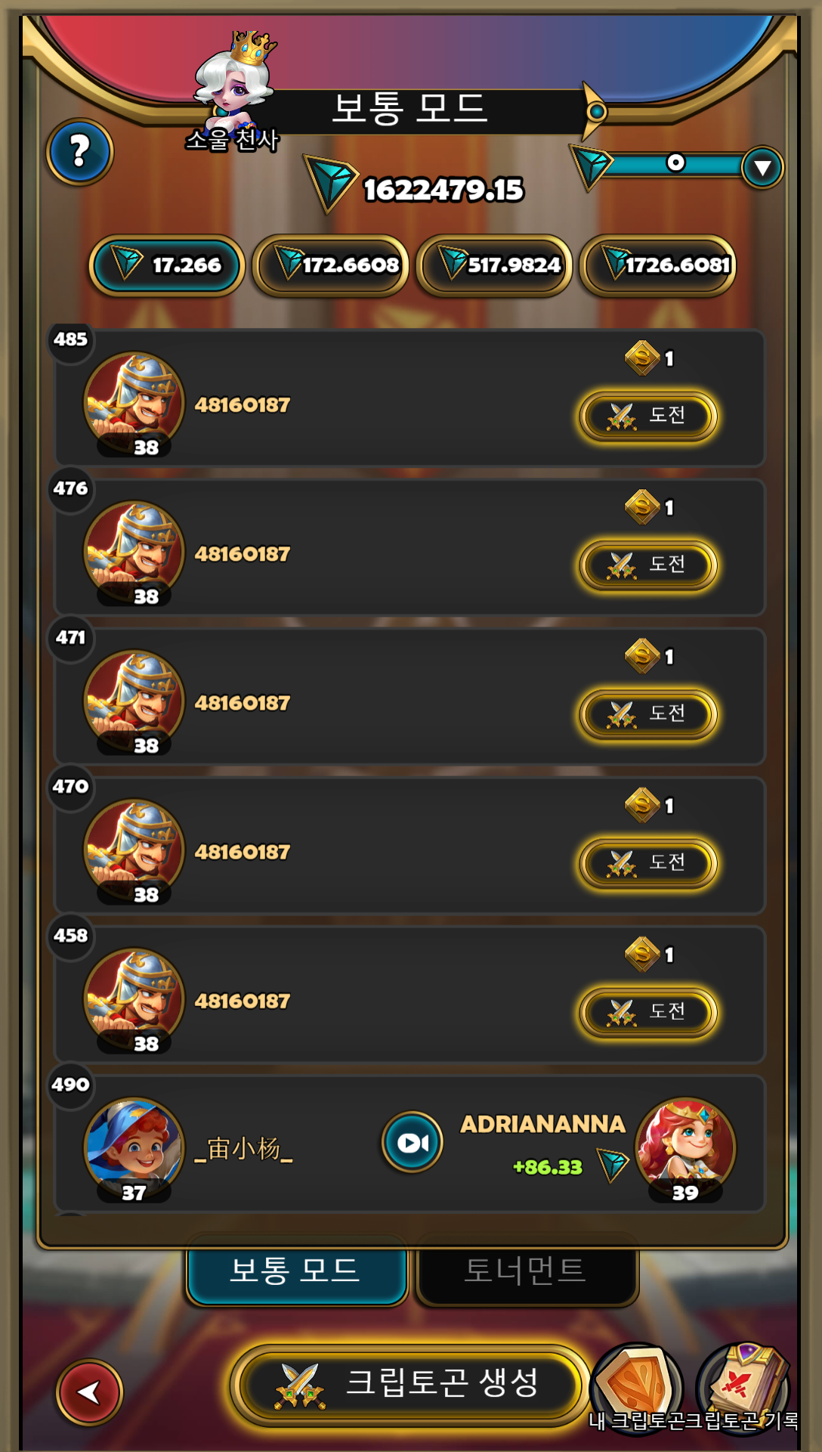
Task: Select the 517.9824 stake option
Action: coord(494,265)
